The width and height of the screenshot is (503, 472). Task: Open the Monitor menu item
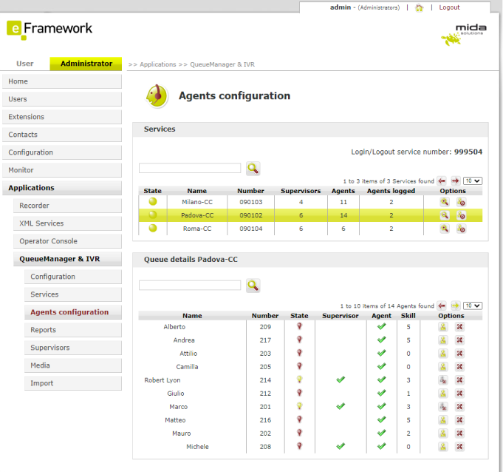point(62,170)
